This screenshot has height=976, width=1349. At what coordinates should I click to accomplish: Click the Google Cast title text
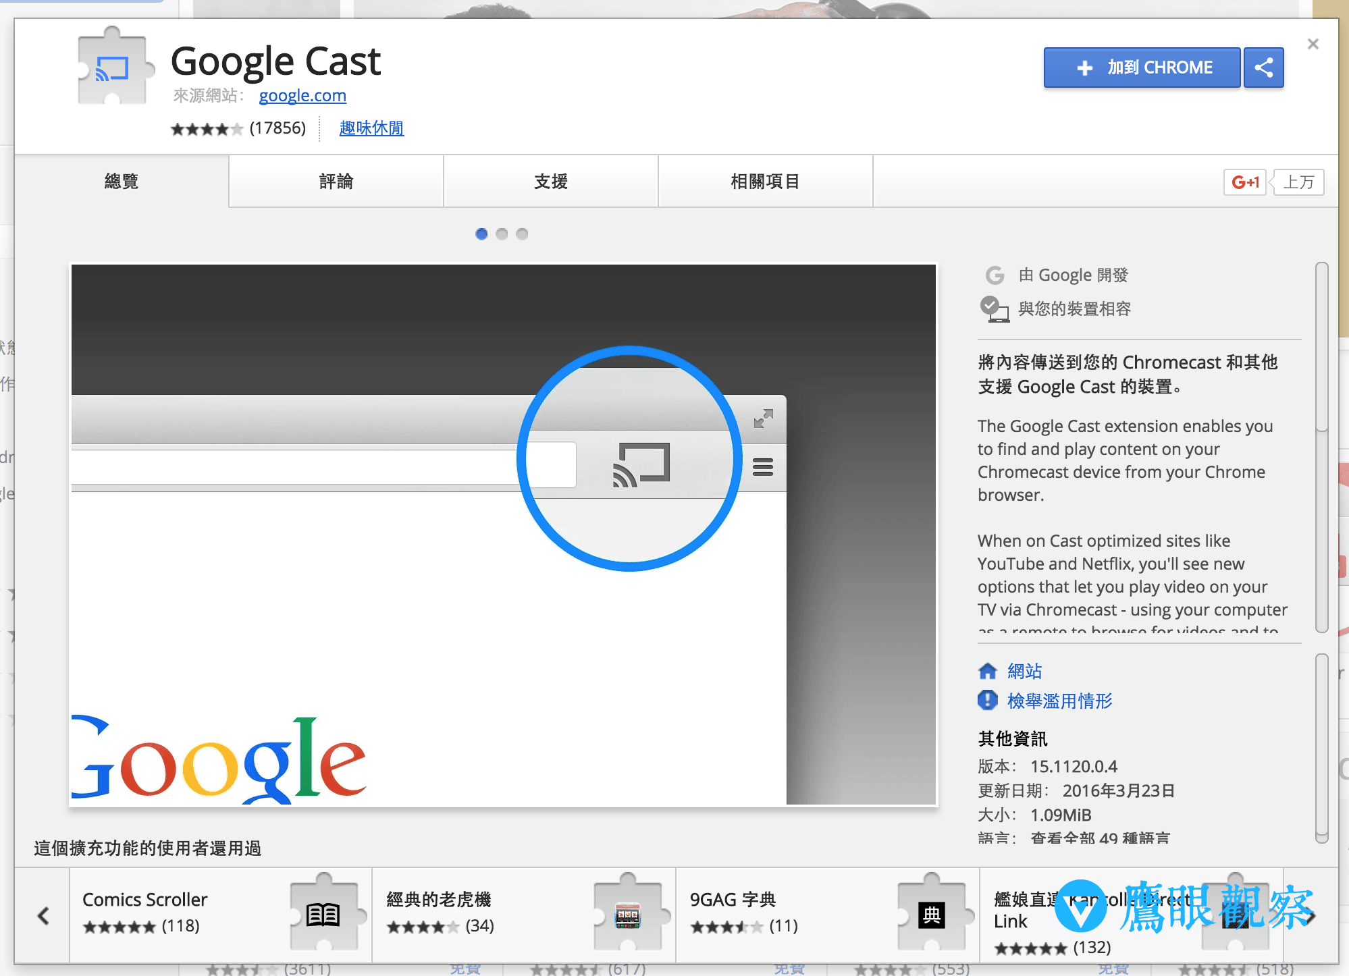point(275,61)
